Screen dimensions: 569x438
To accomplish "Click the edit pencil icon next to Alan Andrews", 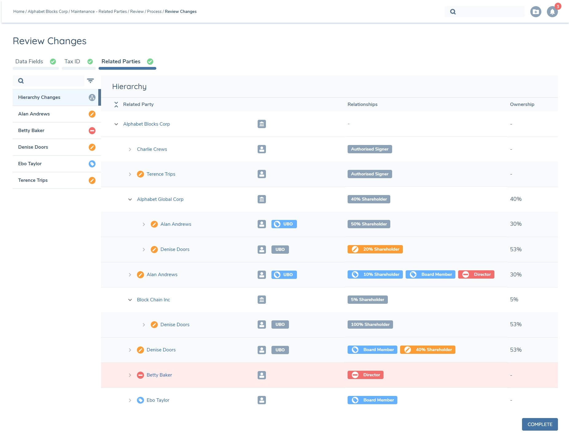I will coord(92,114).
